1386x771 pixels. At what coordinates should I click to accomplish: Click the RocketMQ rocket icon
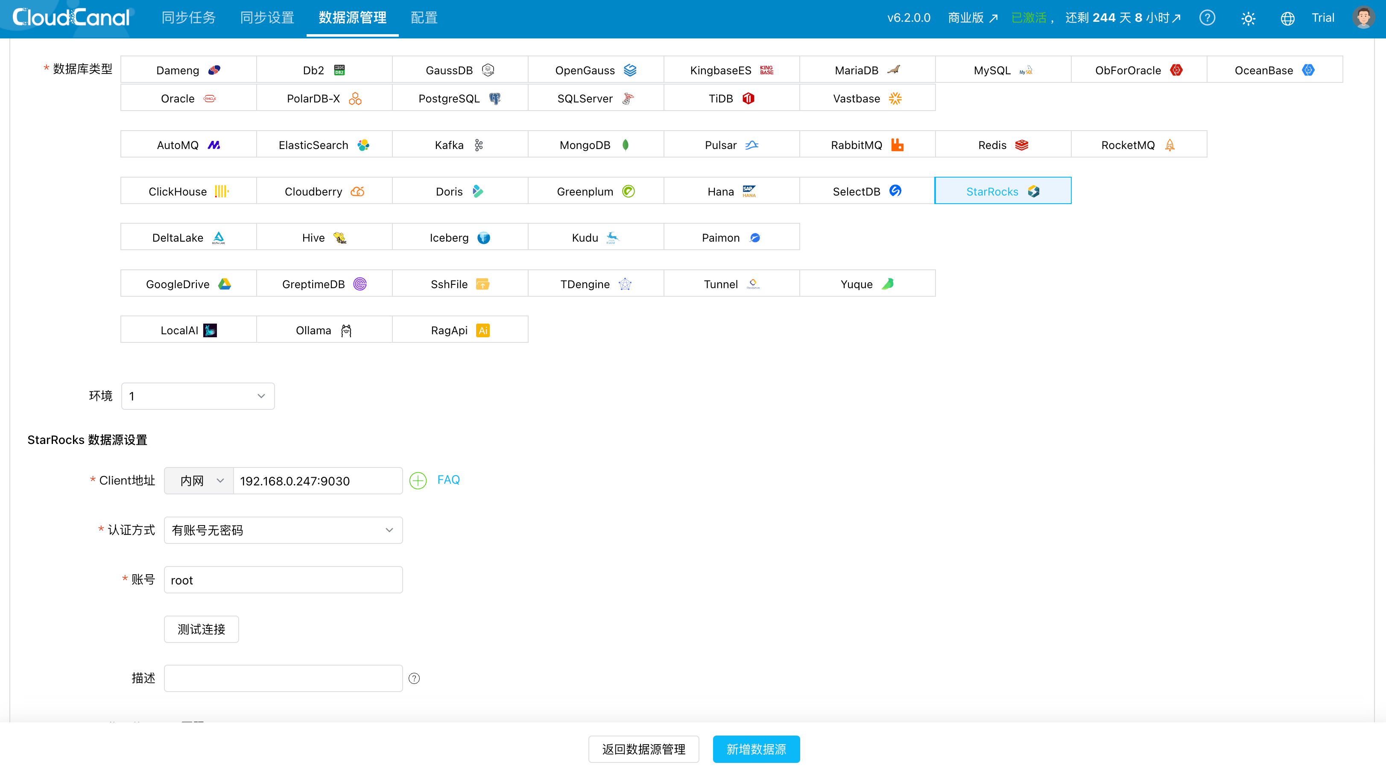tap(1170, 145)
